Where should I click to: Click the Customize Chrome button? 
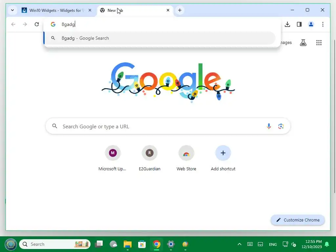coord(298,220)
